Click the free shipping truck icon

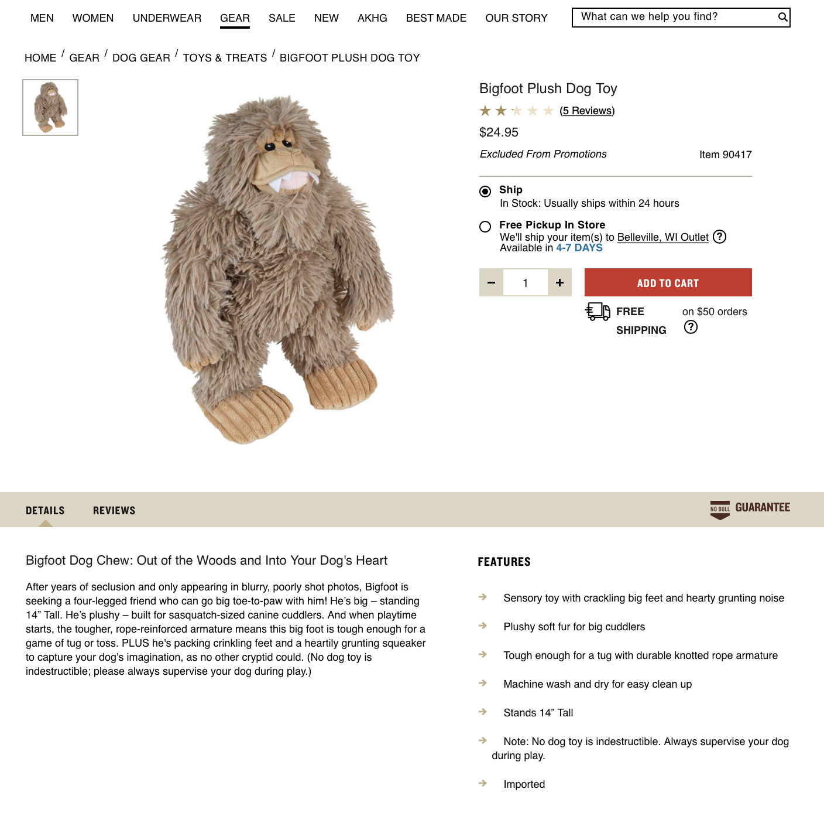tap(598, 312)
